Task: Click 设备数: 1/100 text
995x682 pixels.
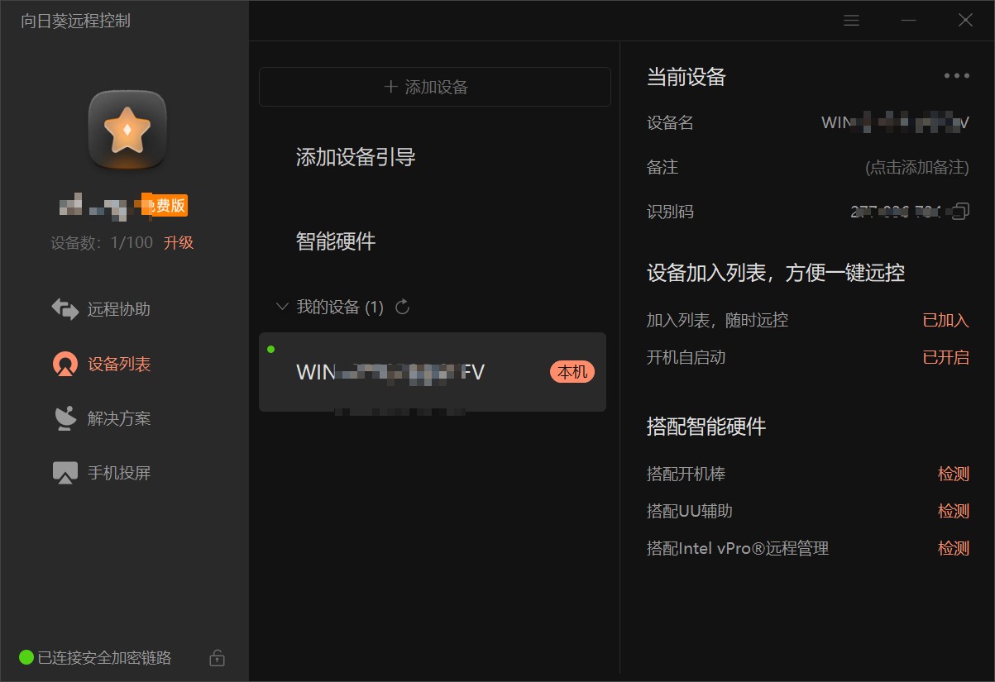Action: pos(102,243)
